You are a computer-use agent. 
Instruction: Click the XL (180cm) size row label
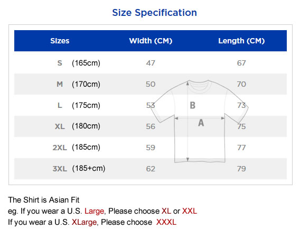(78, 126)
